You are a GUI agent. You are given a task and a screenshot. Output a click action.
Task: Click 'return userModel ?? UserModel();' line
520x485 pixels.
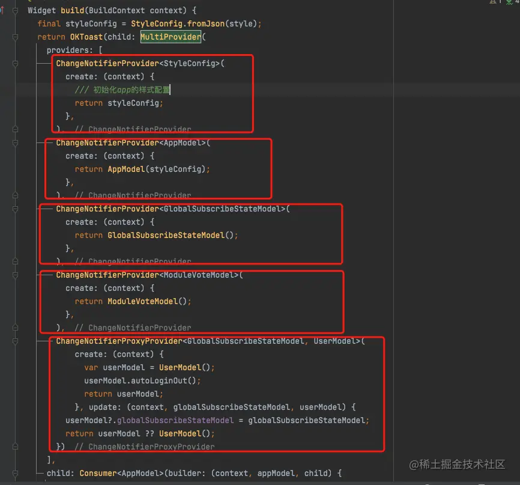pyautogui.click(x=140, y=434)
